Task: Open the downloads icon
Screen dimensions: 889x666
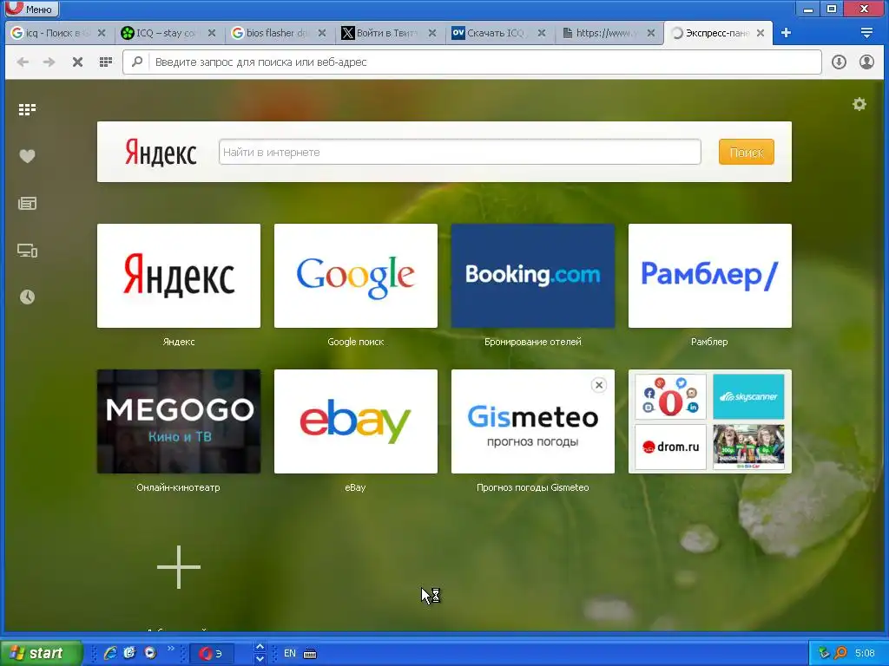Action: (x=839, y=62)
